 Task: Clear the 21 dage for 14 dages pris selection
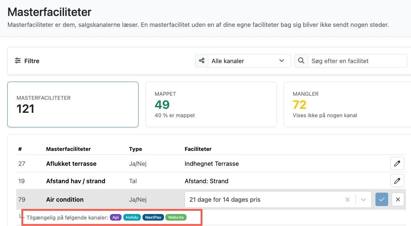tap(348, 200)
